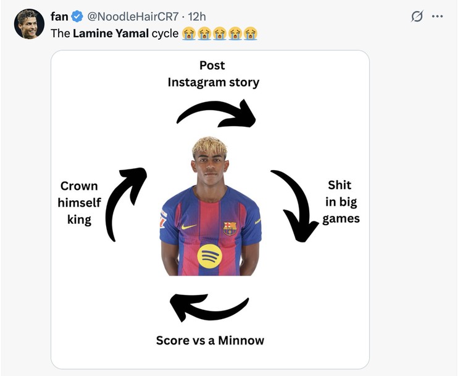Open the three-dot more options menu

pyautogui.click(x=438, y=16)
